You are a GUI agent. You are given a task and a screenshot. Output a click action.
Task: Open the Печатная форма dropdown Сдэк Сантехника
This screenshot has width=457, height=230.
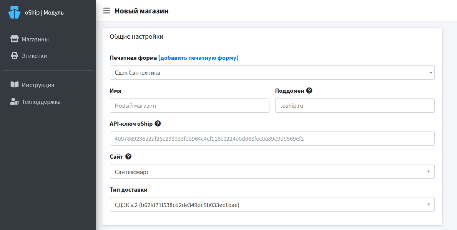point(272,72)
